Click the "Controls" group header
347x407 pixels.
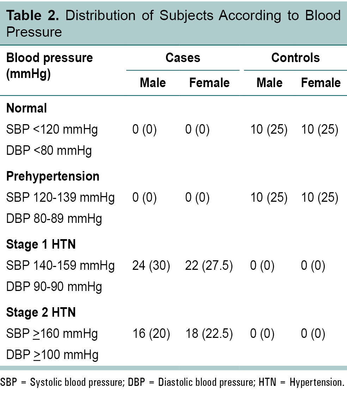point(295,58)
